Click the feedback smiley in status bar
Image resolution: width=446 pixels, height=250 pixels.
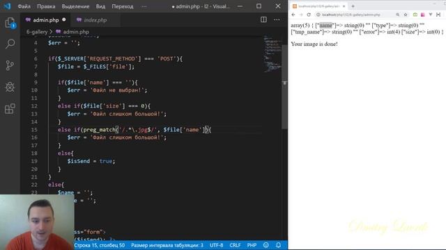(266, 245)
